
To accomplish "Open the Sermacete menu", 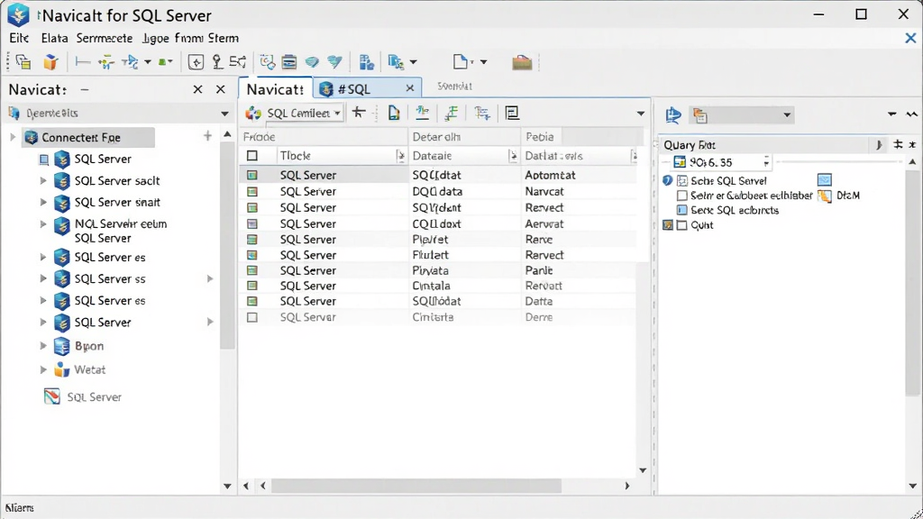I will [x=105, y=38].
